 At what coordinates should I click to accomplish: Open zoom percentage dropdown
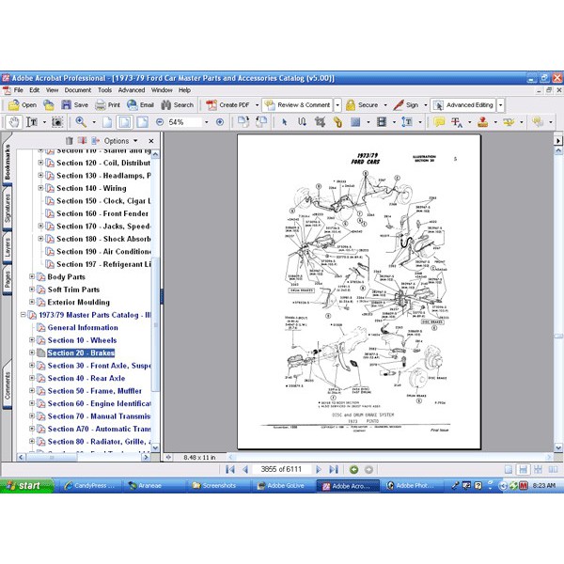pos(206,122)
